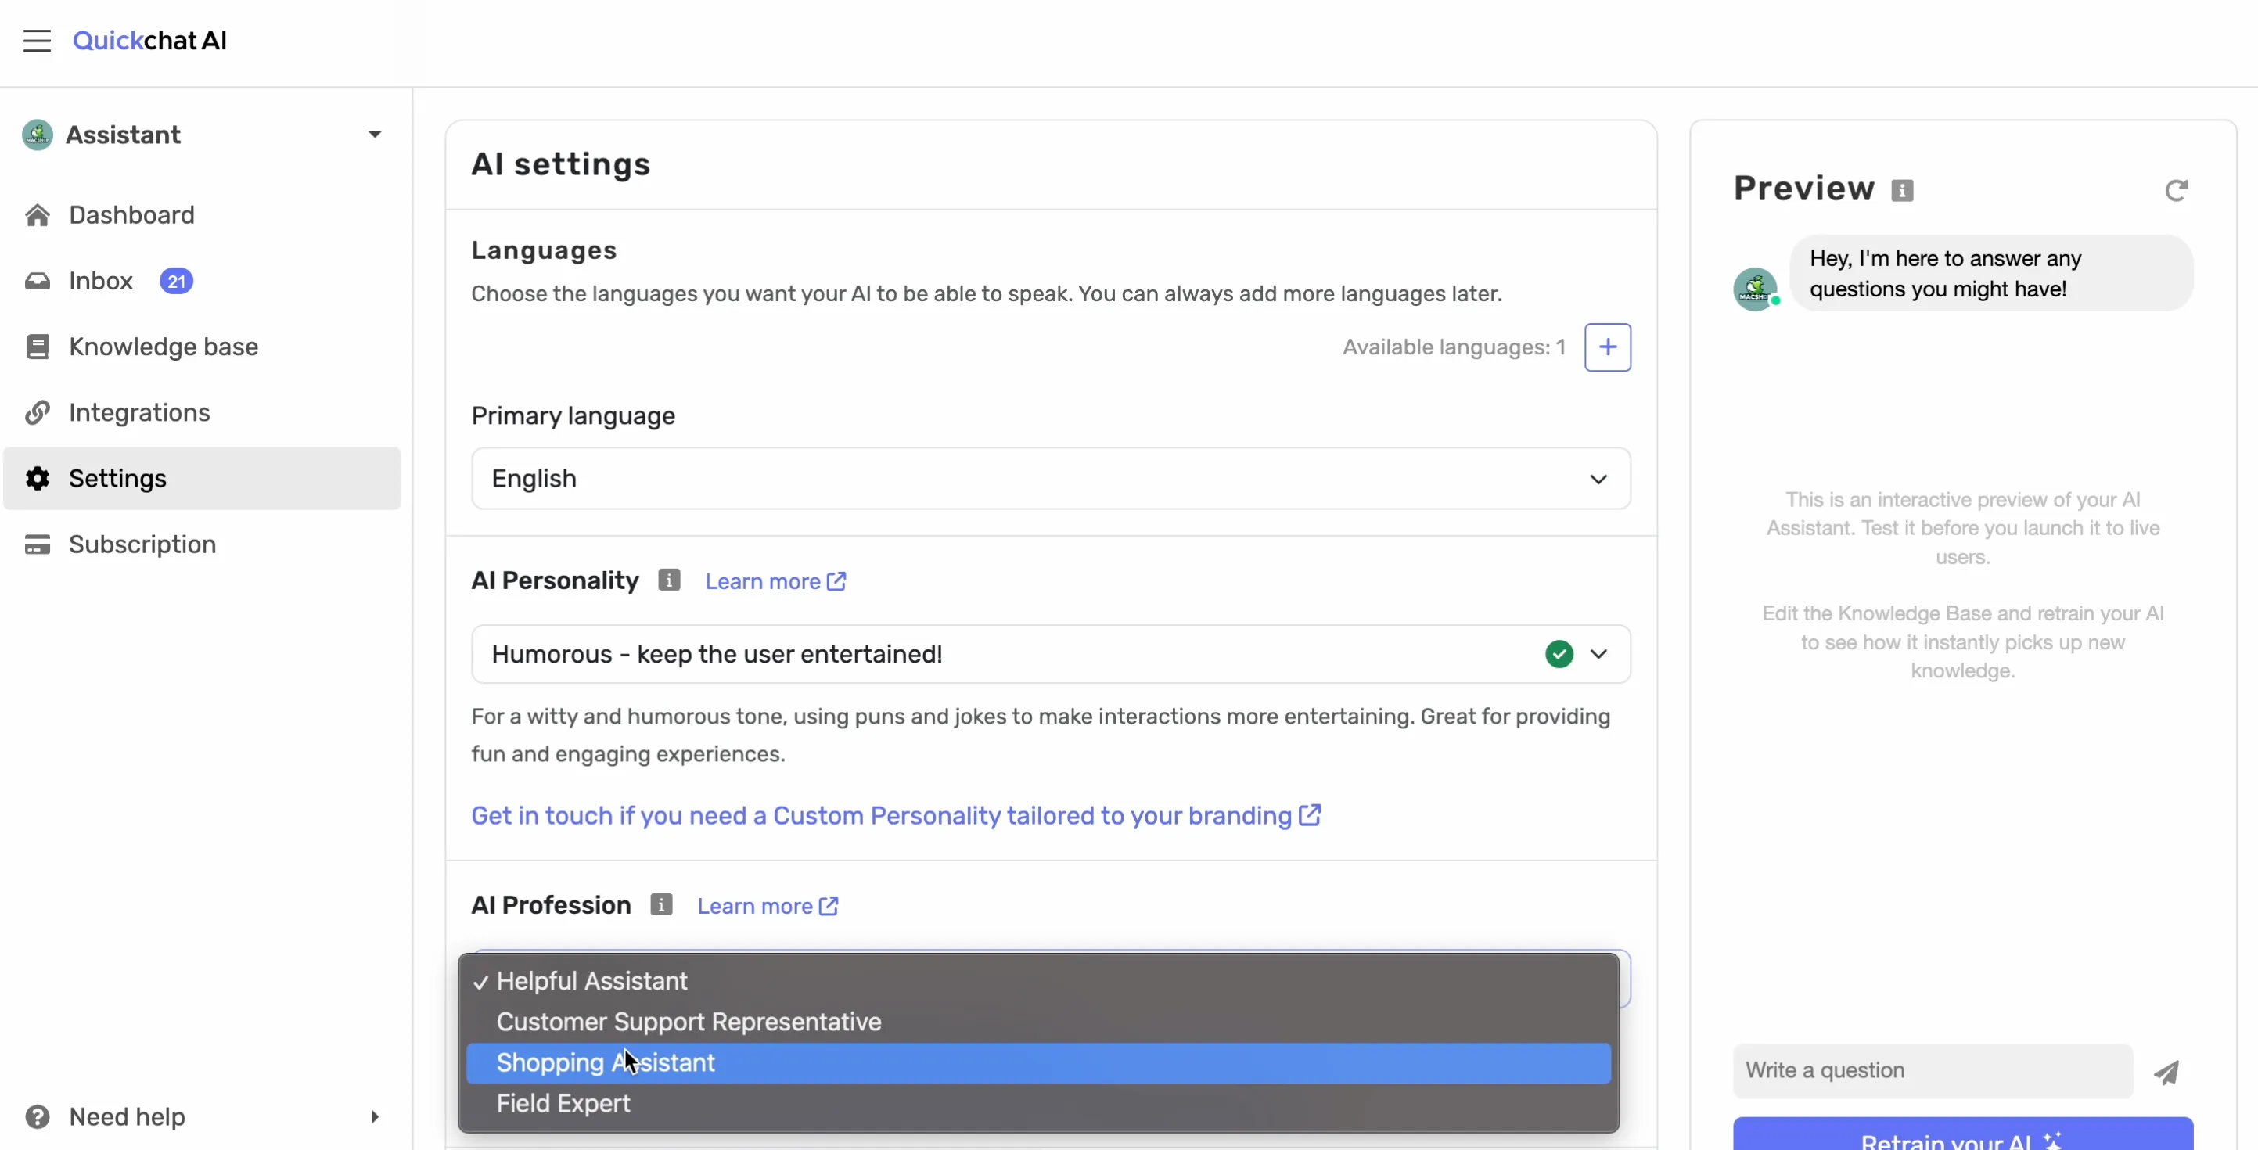Open the AI Personality Humorous dropdown
The width and height of the screenshot is (2258, 1150).
pos(1051,654)
